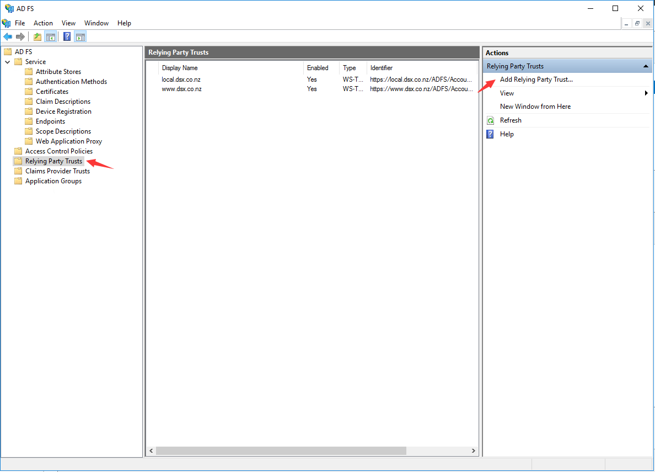Select Claim Descriptions in tree
The width and height of the screenshot is (655, 472).
point(63,101)
